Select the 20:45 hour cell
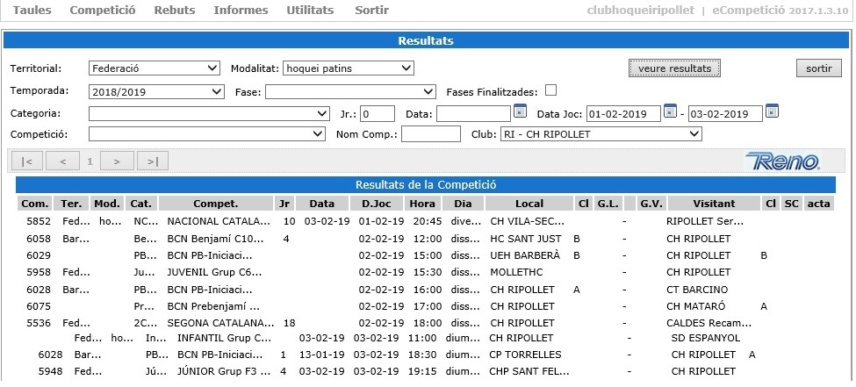The width and height of the screenshot is (856, 387). 426,222
